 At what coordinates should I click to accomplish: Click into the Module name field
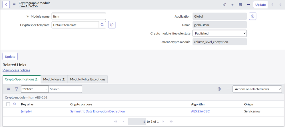point(79,16)
